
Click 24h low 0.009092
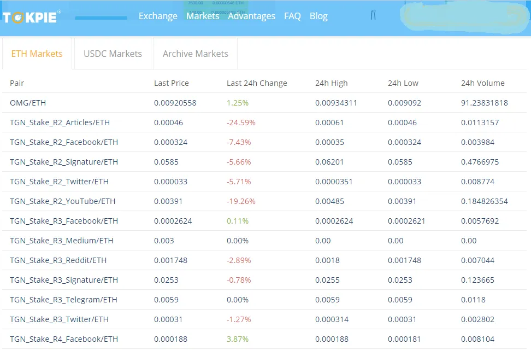pyautogui.click(x=404, y=103)
